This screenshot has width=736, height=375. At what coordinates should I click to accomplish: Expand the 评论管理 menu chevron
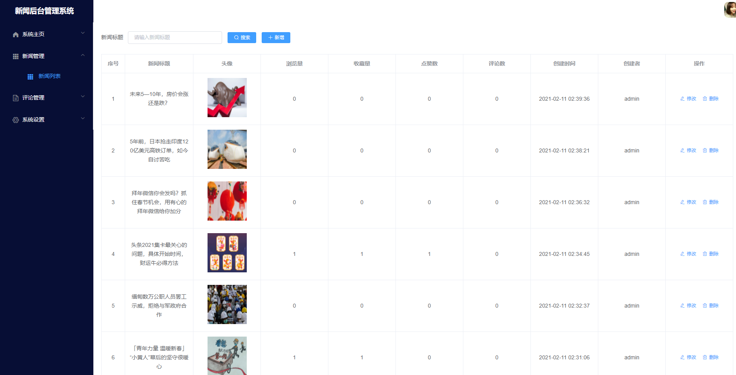point(83,96)
